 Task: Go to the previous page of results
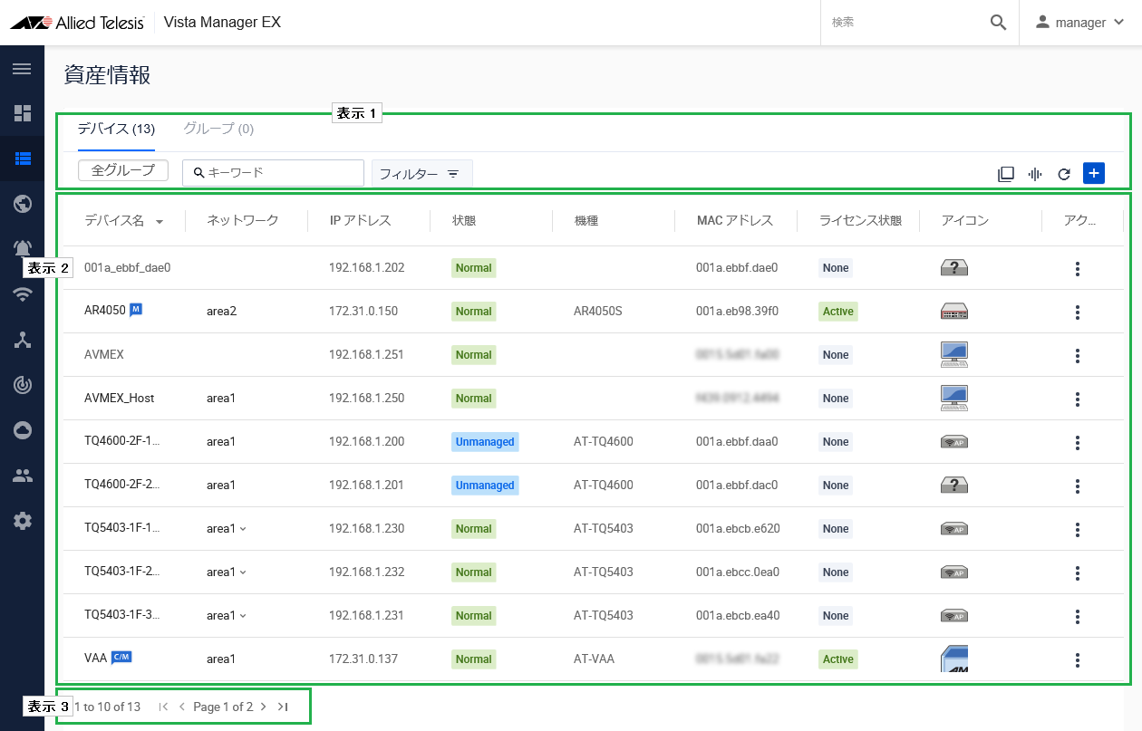[181, 707]
